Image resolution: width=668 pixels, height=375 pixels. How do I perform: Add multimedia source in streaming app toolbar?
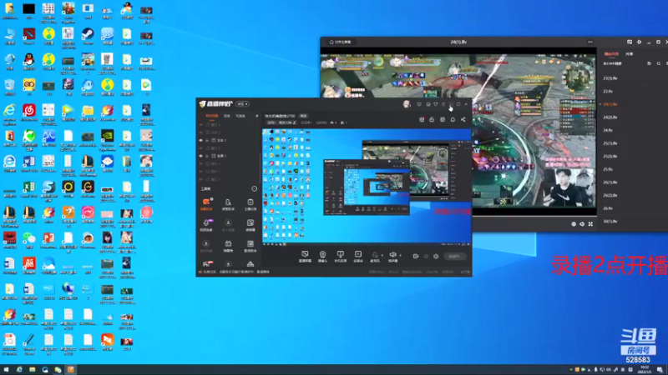tap(358, 256)
